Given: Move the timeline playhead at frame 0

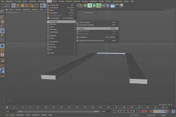Looking at the screenshot, I should click(7, 107).
